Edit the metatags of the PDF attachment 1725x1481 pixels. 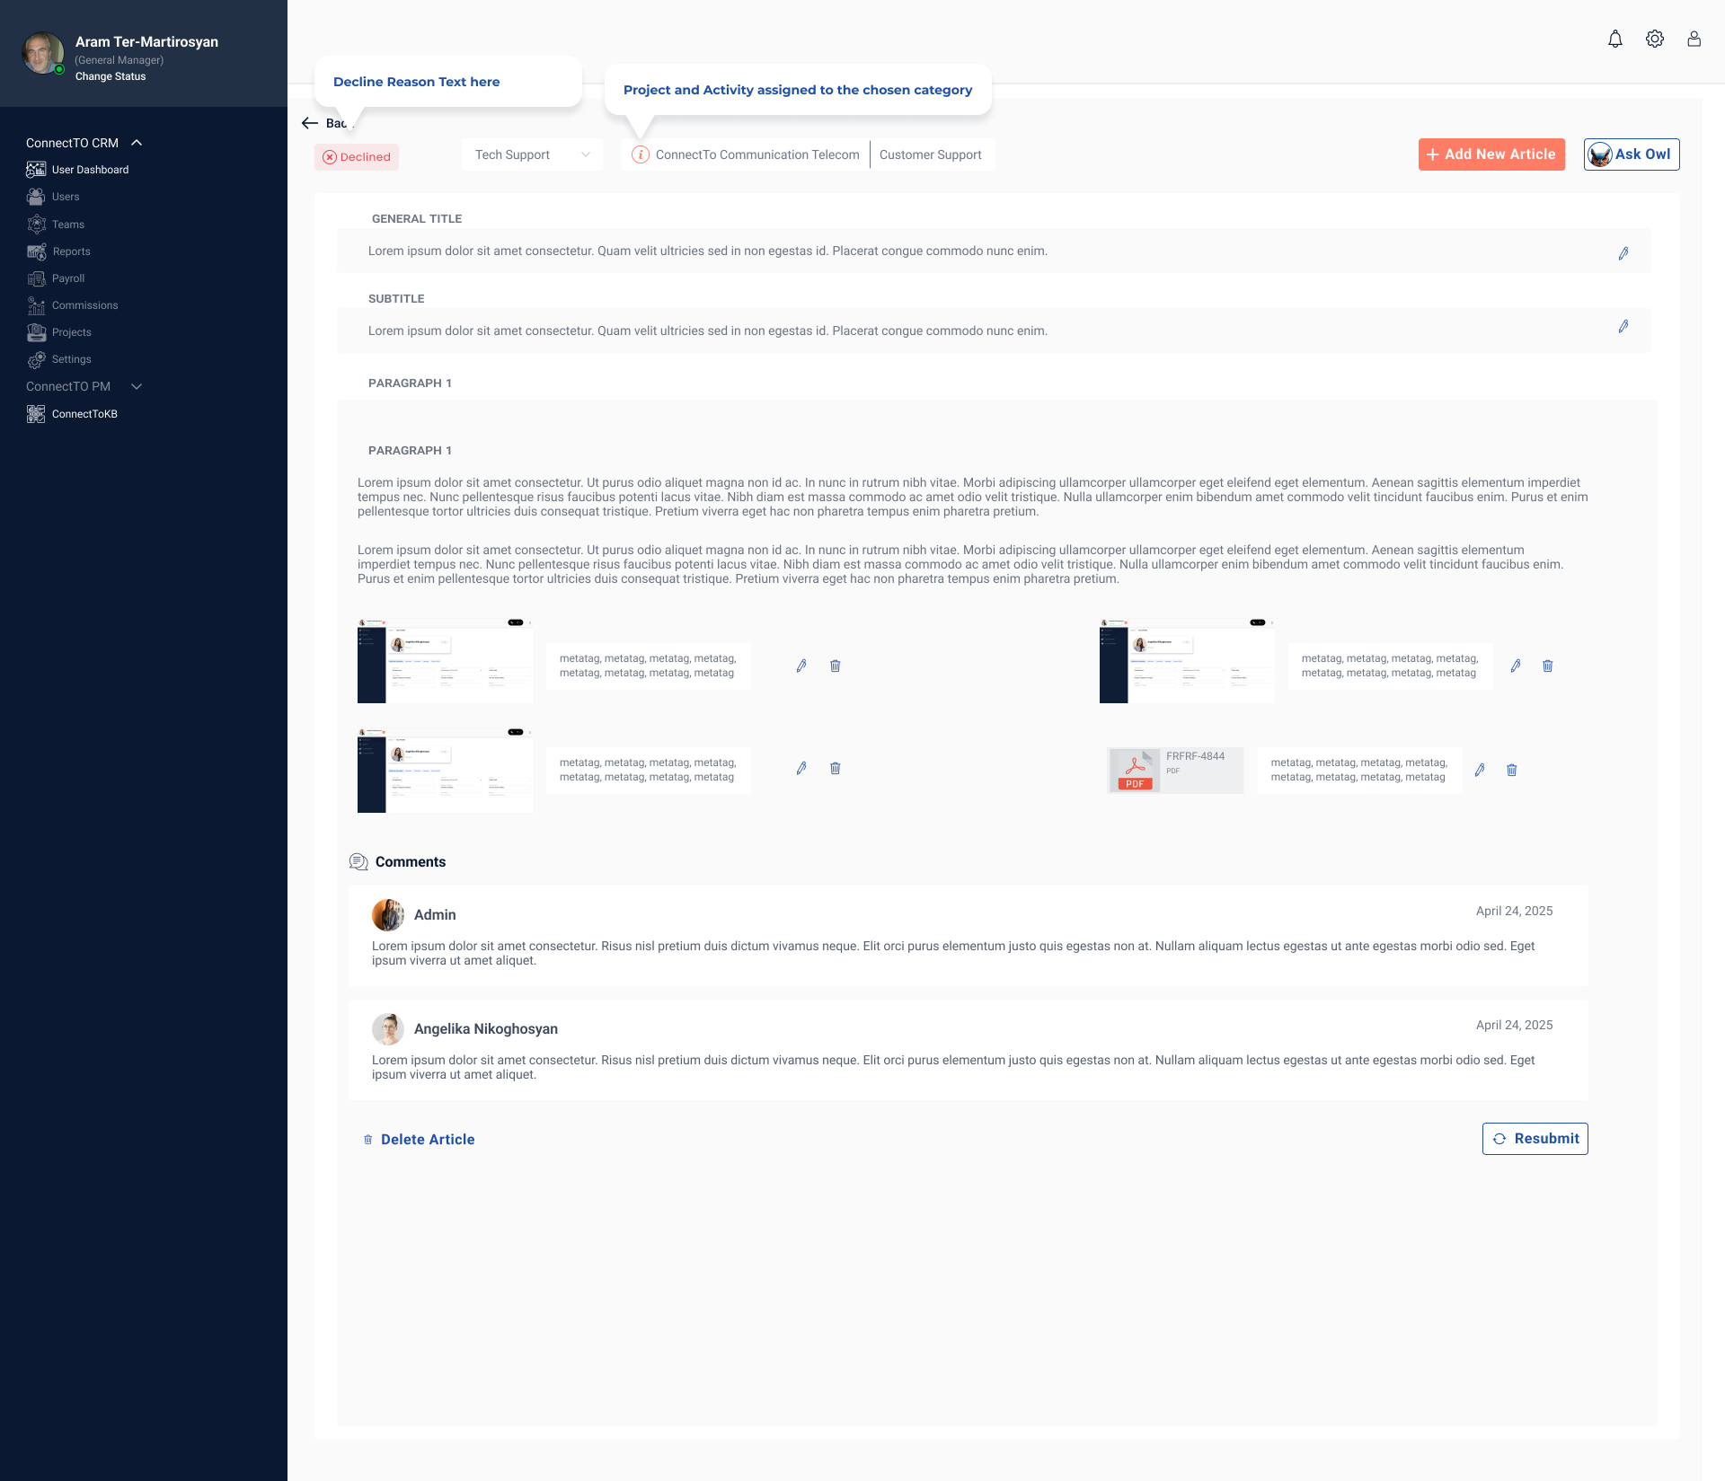(1479, 770)
